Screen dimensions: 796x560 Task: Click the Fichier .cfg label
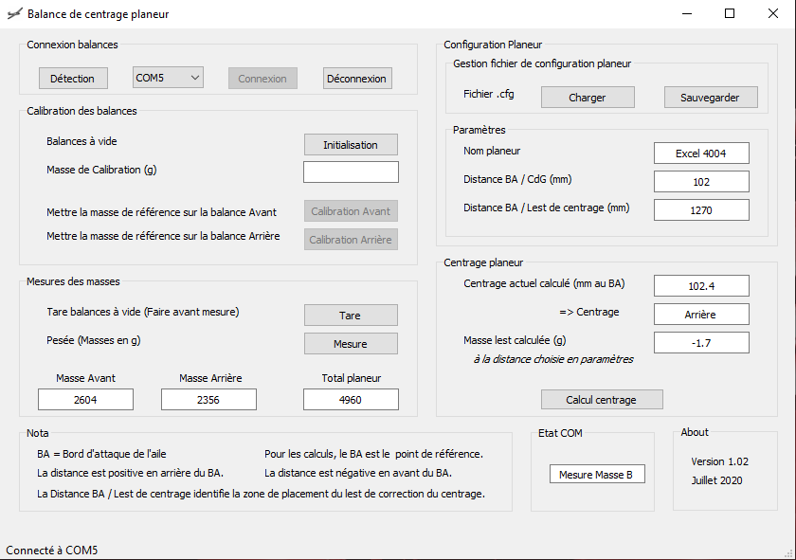(x=488, y=94)
